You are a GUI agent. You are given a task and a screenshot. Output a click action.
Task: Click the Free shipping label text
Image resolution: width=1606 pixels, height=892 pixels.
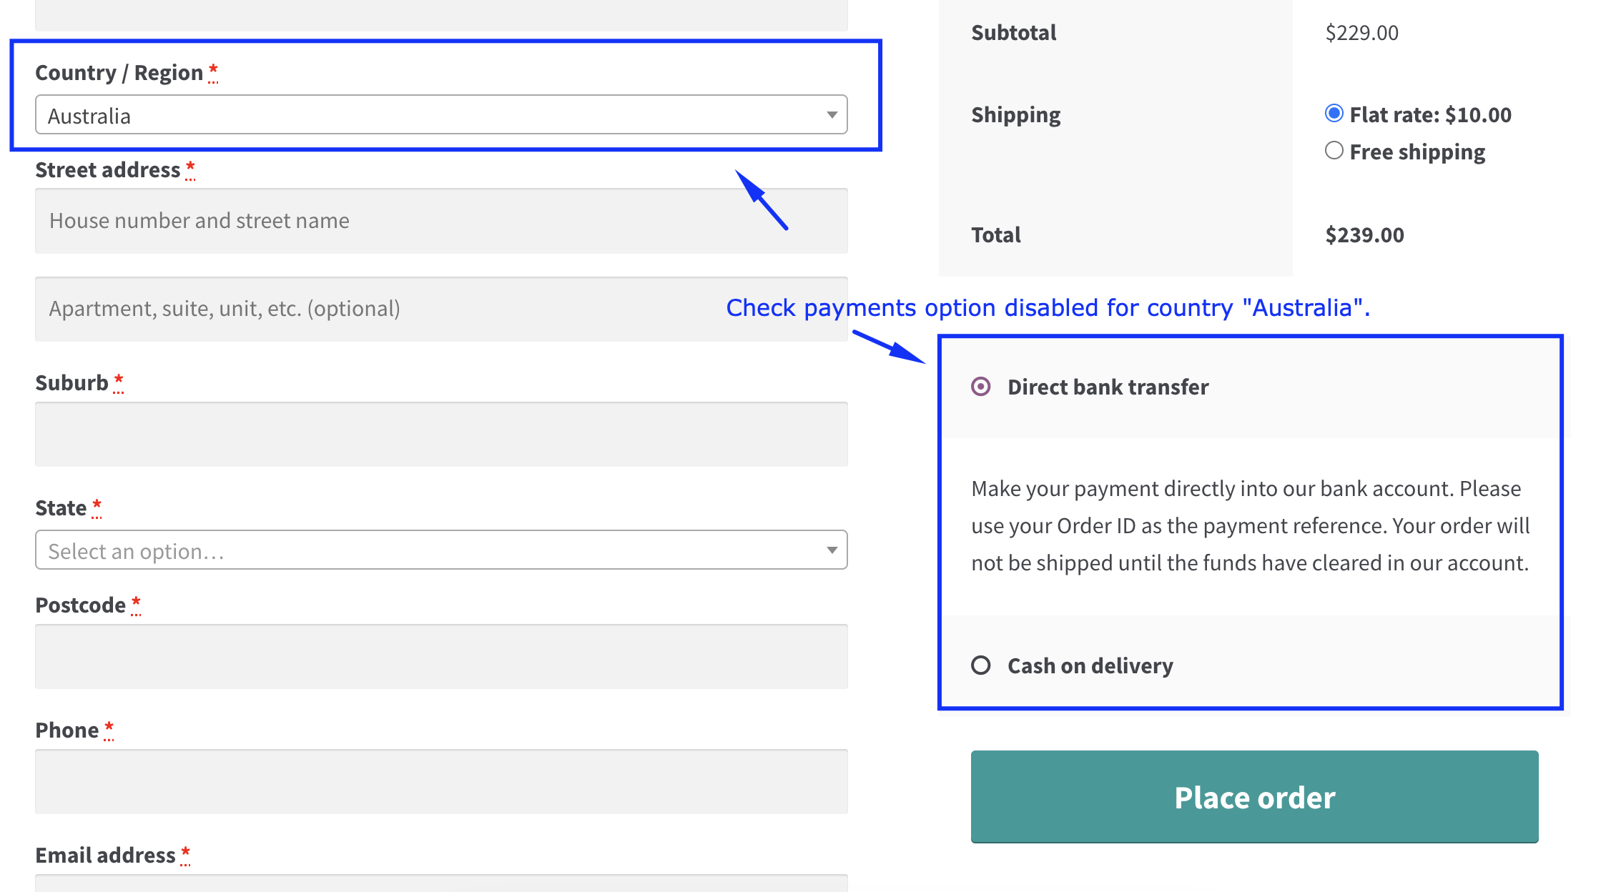[1417, 152]
